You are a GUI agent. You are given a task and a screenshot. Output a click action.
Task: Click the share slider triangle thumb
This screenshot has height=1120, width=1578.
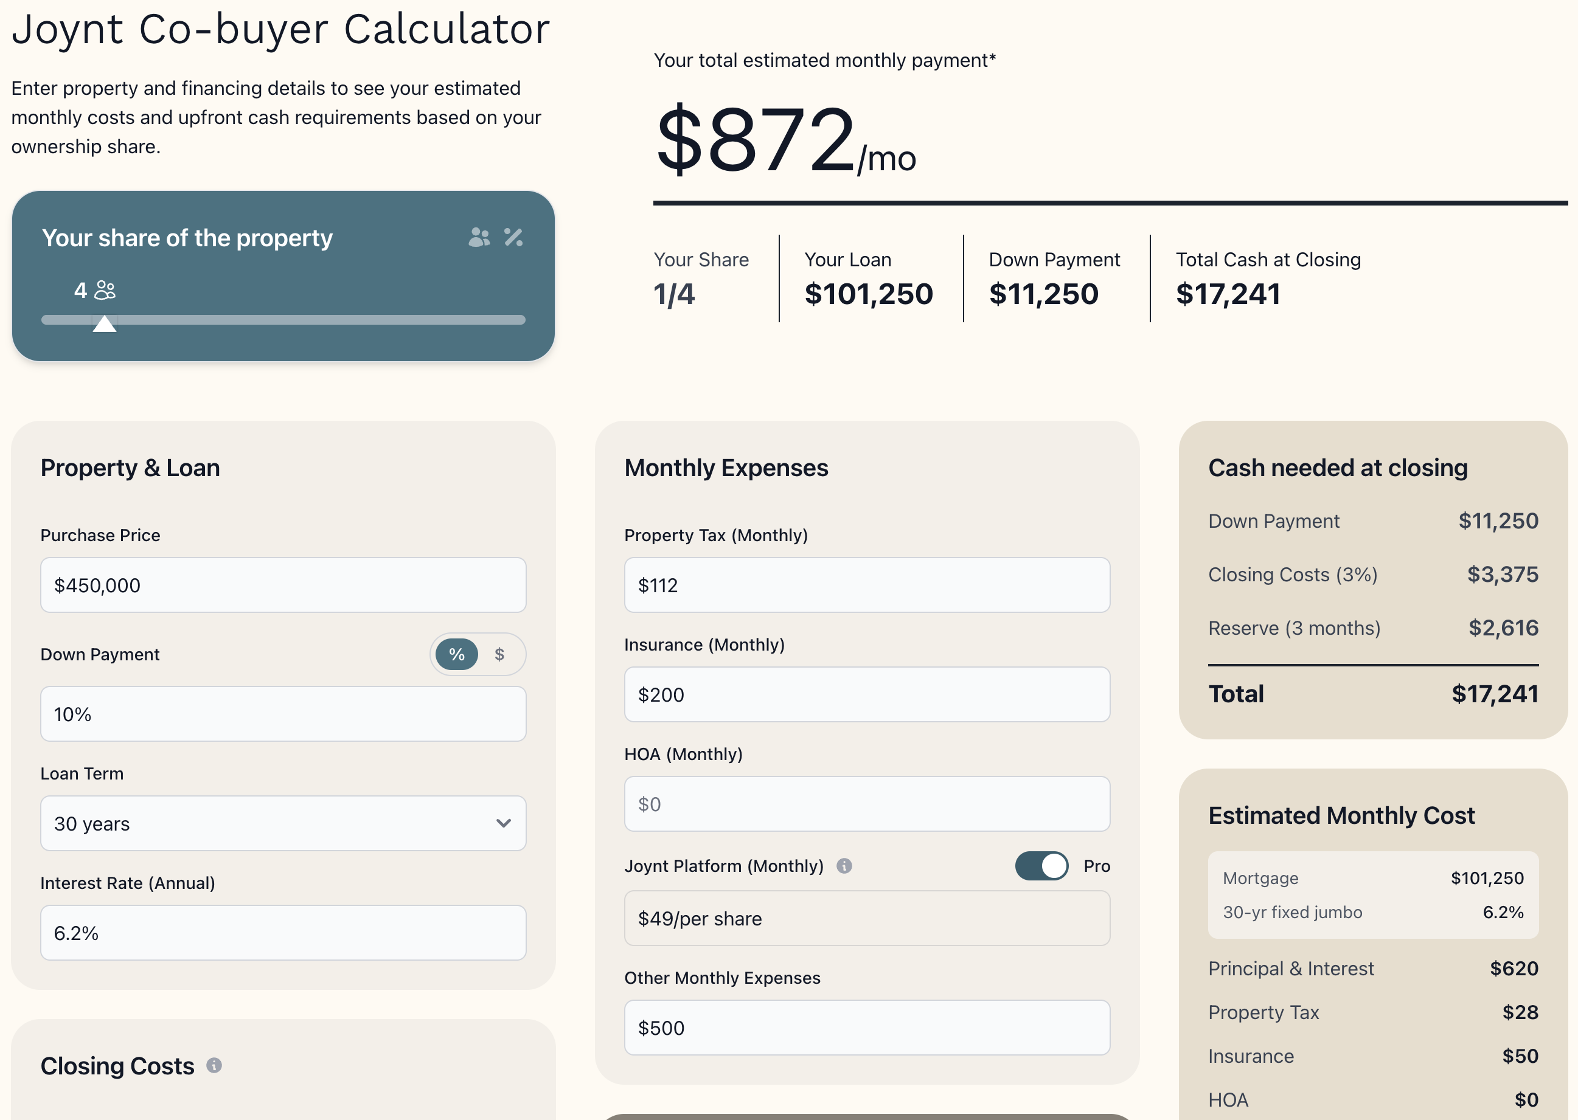tap(104, 323)
